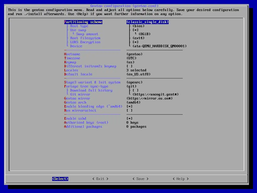Select the LUKS Encryption entry
Image resolution: width=257 pixels, height=193 pixels.
85,42
